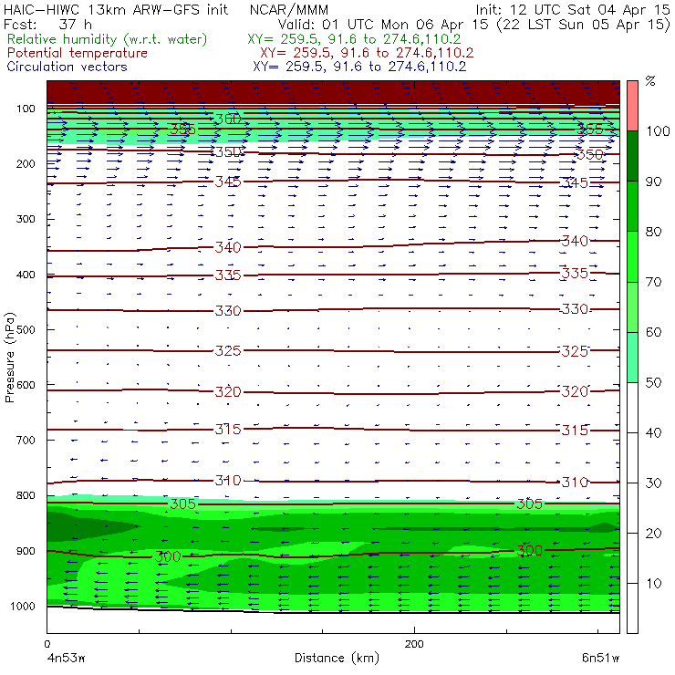
Task: Click the white 40–50% colorbar segment
Action: pyautogui.click(x=632, y=408)
